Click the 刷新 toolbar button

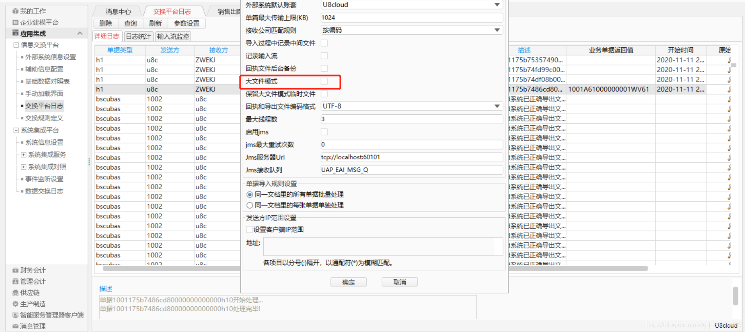(x=155, y=23)
